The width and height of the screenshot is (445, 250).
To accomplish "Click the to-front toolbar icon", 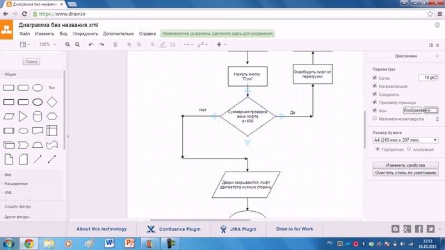I will pos(129,44).
